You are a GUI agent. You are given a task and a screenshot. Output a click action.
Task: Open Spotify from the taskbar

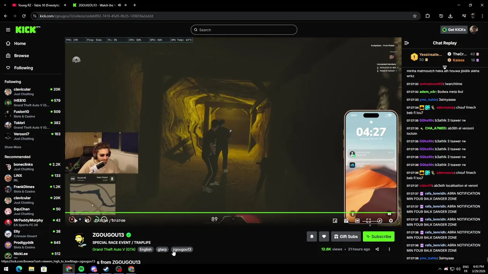click(81, 269)
